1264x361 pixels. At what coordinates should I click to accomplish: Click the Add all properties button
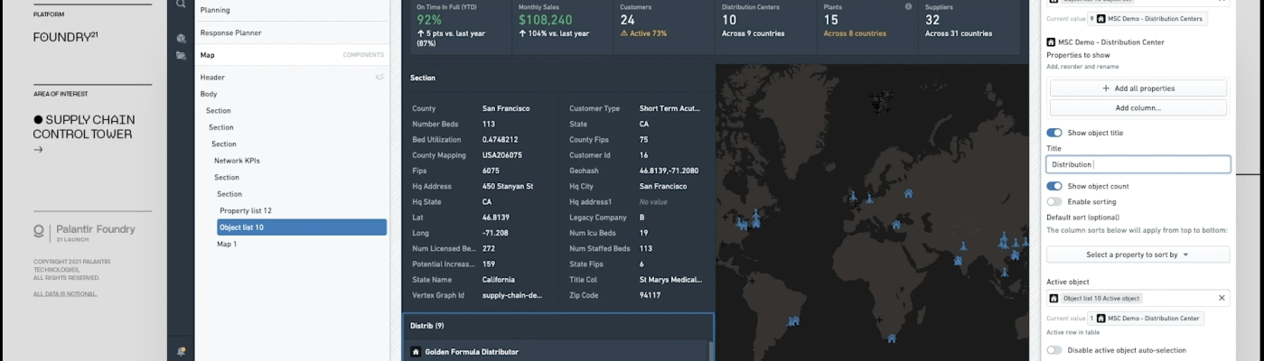(1138, 88)
